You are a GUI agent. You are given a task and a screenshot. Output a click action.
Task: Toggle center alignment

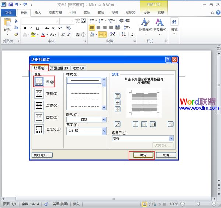(x=98, y=28)
